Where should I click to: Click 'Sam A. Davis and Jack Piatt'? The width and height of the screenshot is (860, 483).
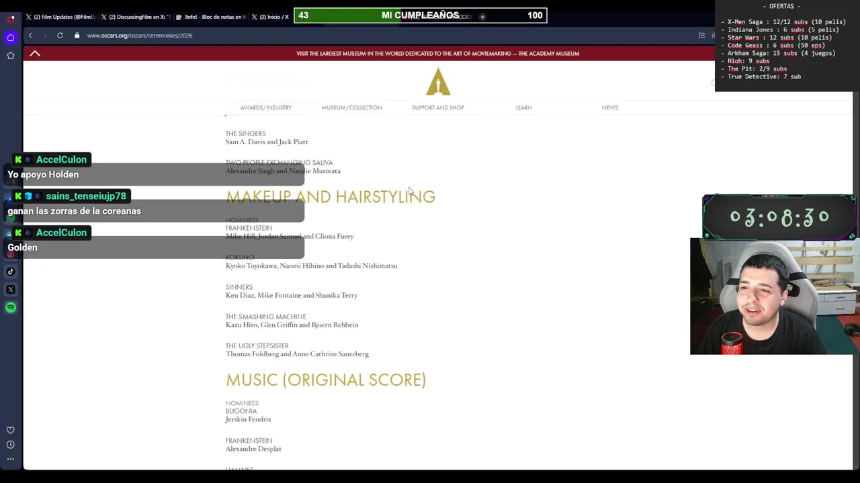pyautogui.click(x=267, y=142)
